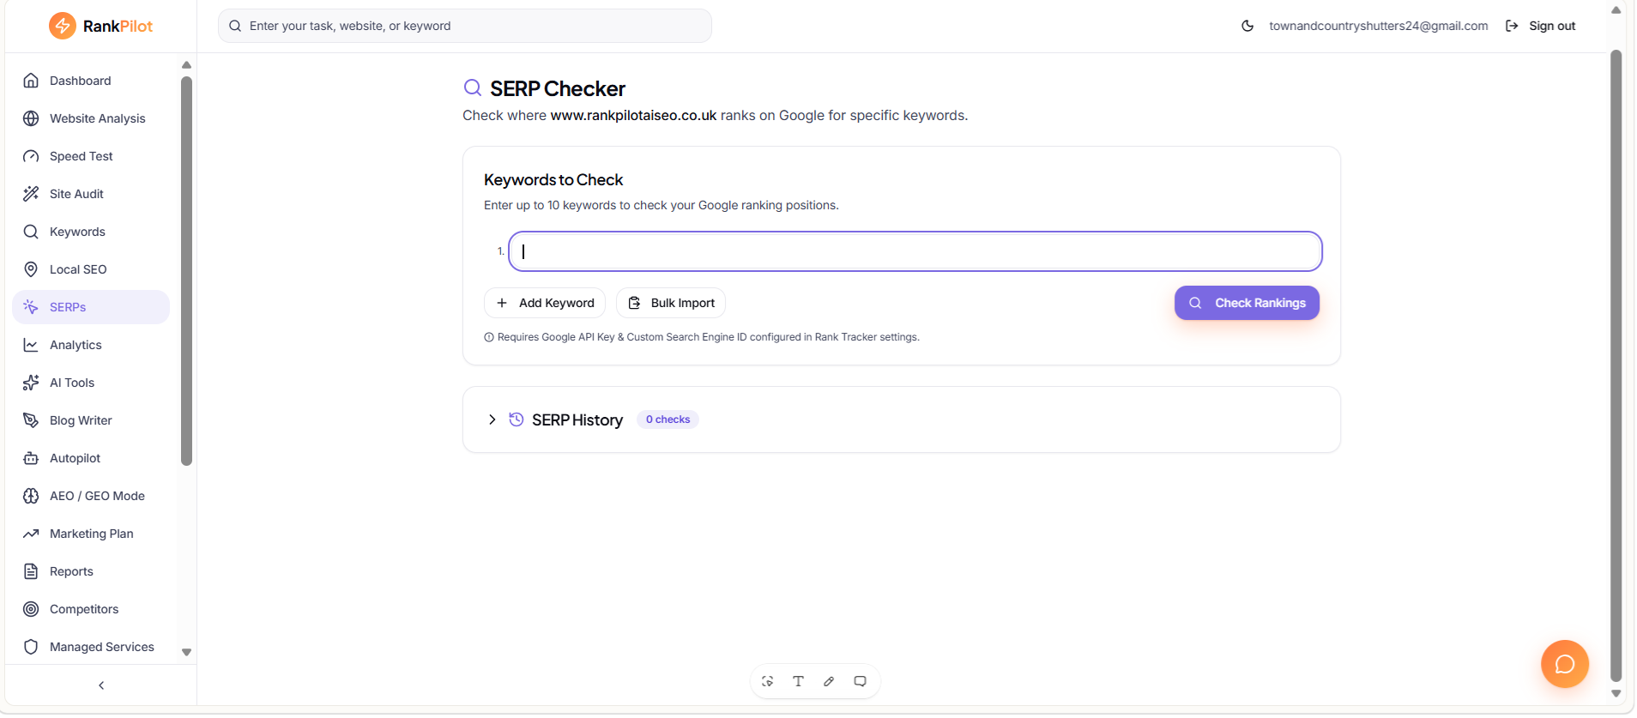Open the Analytics menu item
The width and height of the screenshot is (1637, 718).
coord(91,345)
